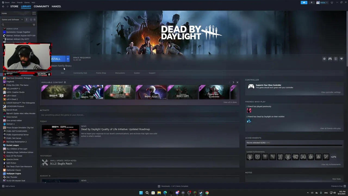
Task: Select the Doomed Course DLC thumbnail
Action: click(182, 92)
